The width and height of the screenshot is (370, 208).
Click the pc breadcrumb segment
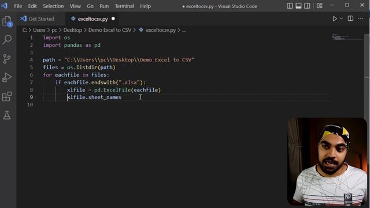[x=54, y=30]
